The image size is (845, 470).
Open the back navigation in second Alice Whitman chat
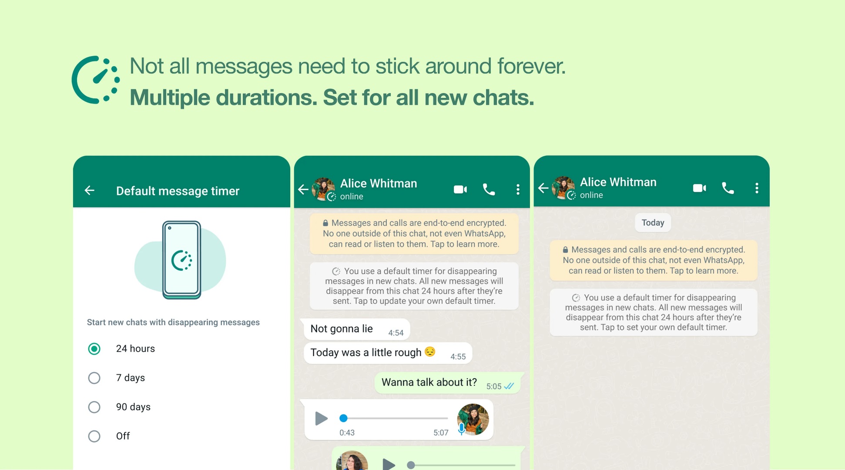[544, 190]
